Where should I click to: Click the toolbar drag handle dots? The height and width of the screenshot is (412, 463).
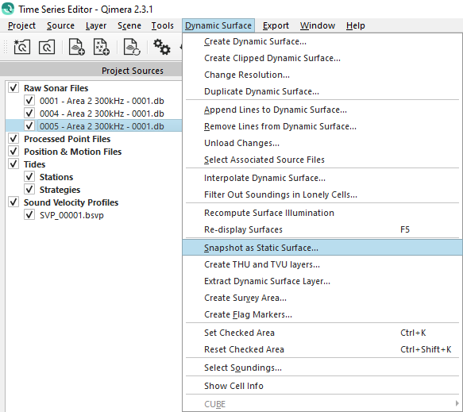point(6,47)
